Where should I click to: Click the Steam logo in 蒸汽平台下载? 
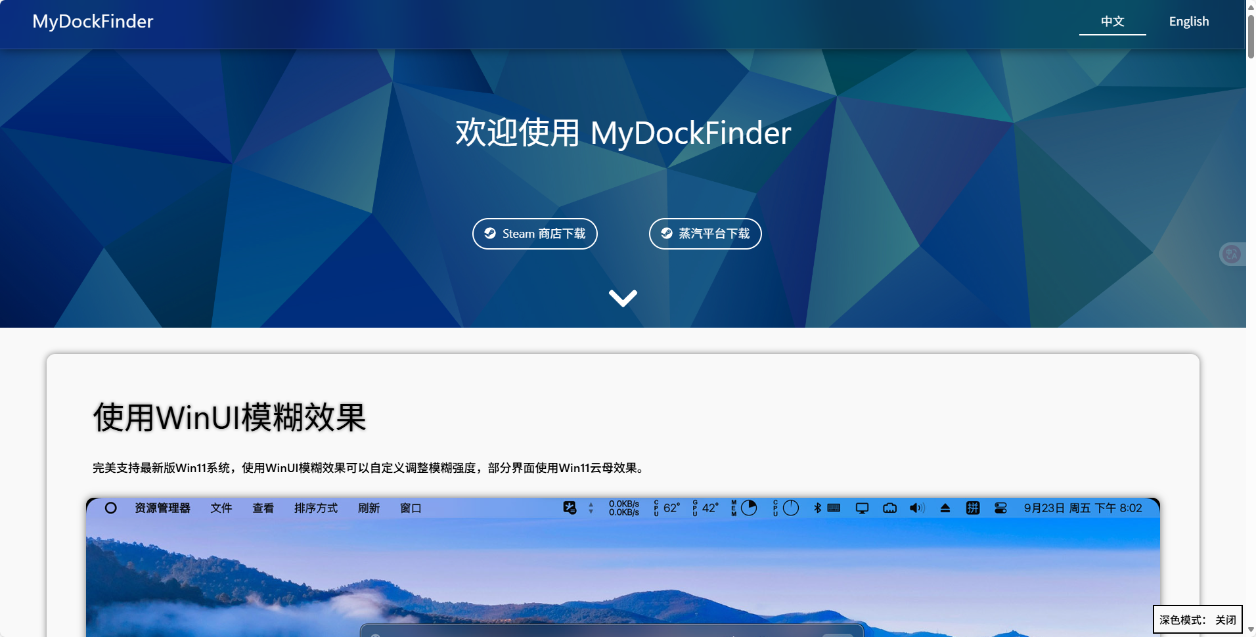(x=667, y=233)
